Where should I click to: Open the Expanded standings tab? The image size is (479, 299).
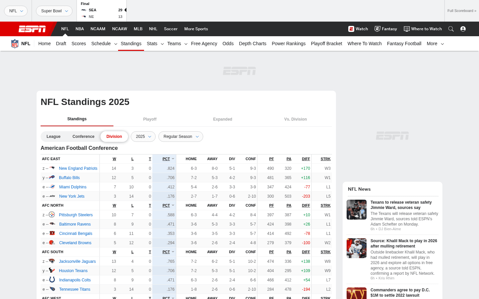tap(223, 119)
